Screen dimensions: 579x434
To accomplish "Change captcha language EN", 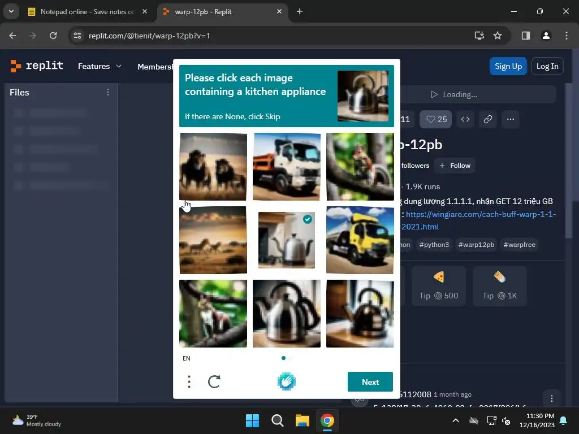I will 187,358.
